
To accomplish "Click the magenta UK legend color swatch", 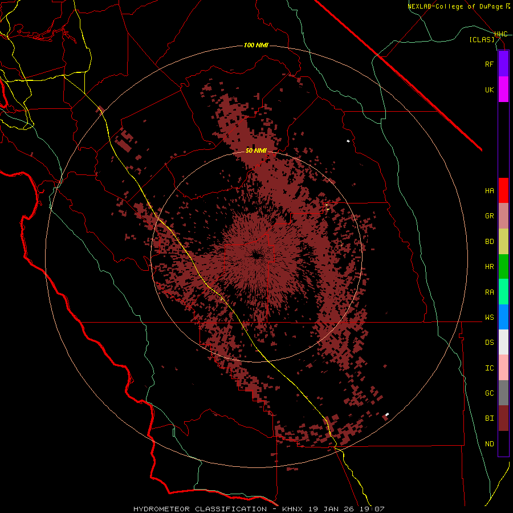I will (x=503, y=89).
